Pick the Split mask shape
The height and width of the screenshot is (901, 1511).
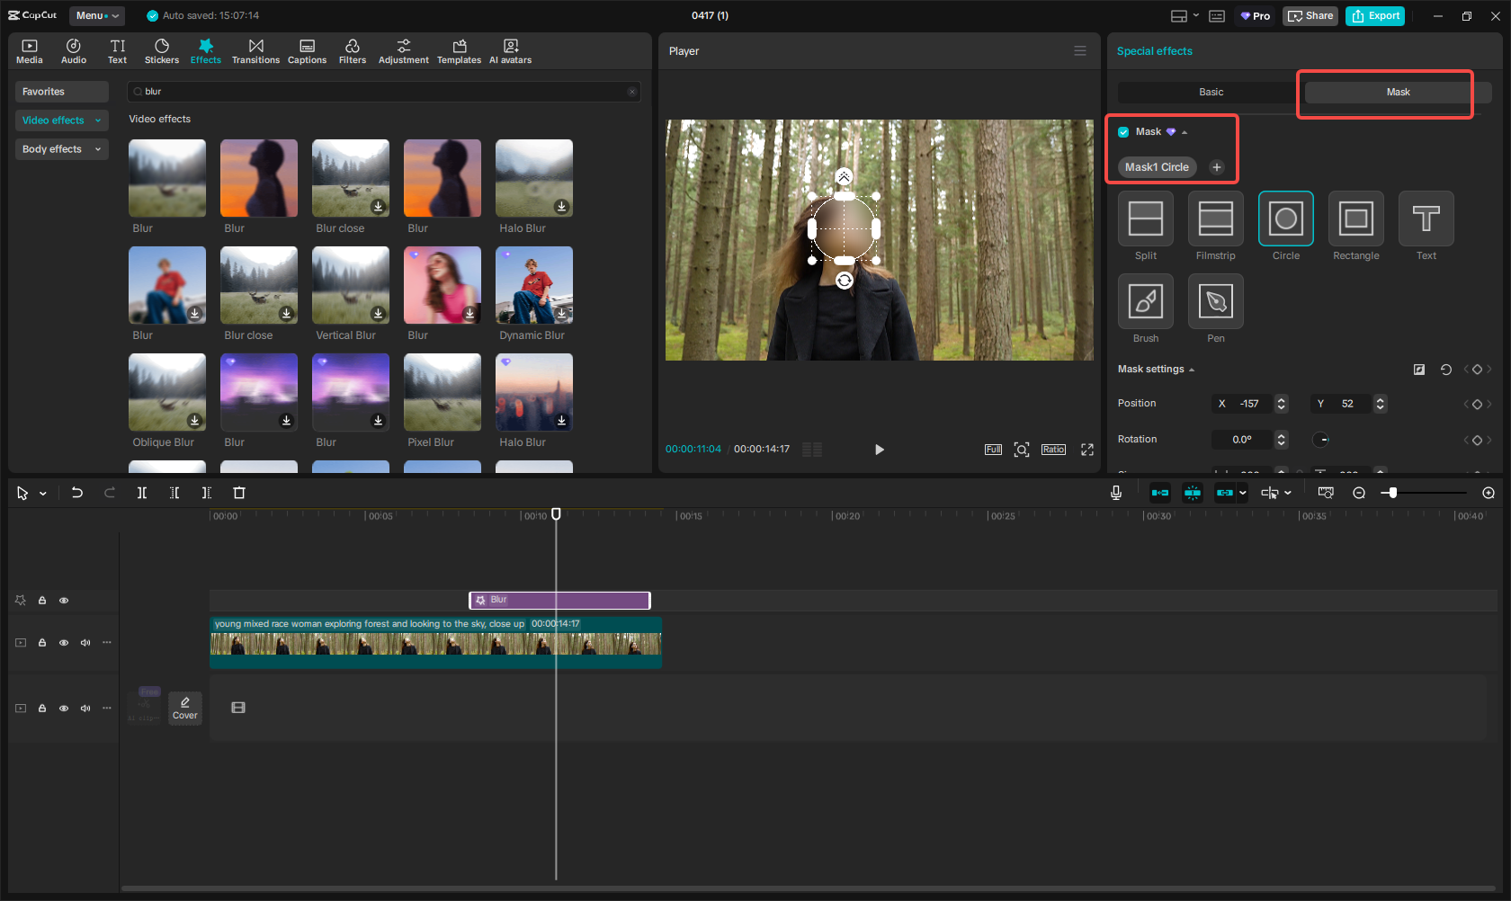tap(1145, 219)
